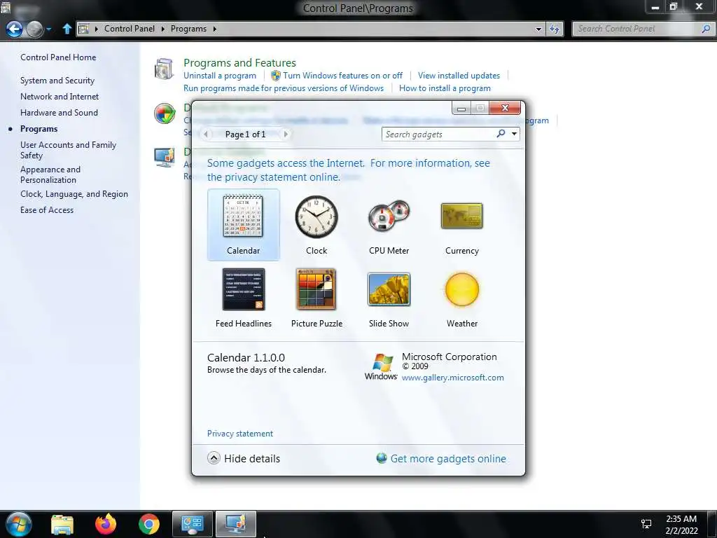Click the Programs and Features icon
The width and height of the screenshot is (717, 538).
coord(164,69)
